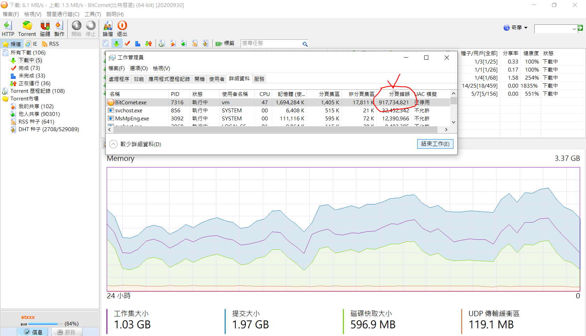Click the DHT torrents lightning icon
Image resolution: width=586 pixels, height=336 pixels.
click(x=205, y=44)
